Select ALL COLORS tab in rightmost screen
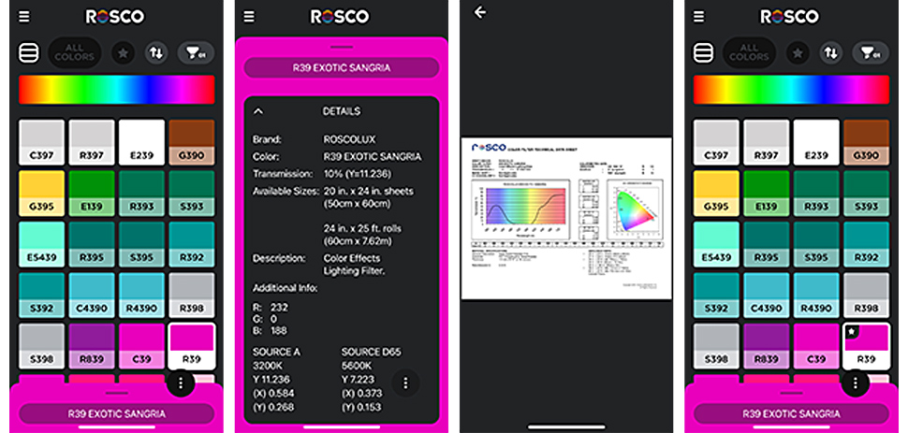The width and height of the screenshot is (908, 433). [748, 53]
